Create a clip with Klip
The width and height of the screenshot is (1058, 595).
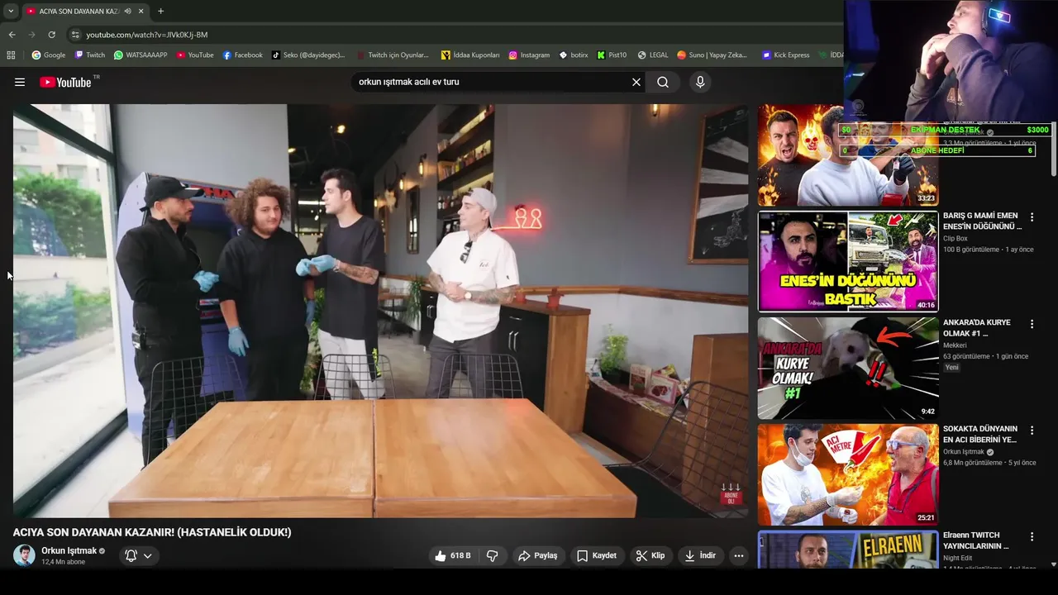click(651, 555)
